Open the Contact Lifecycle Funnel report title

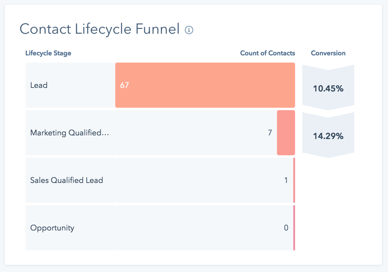99,29
